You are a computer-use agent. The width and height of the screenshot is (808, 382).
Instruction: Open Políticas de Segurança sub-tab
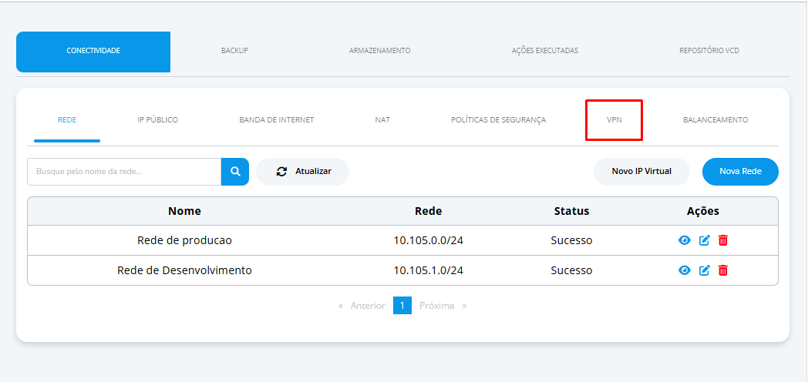(498, 120)
